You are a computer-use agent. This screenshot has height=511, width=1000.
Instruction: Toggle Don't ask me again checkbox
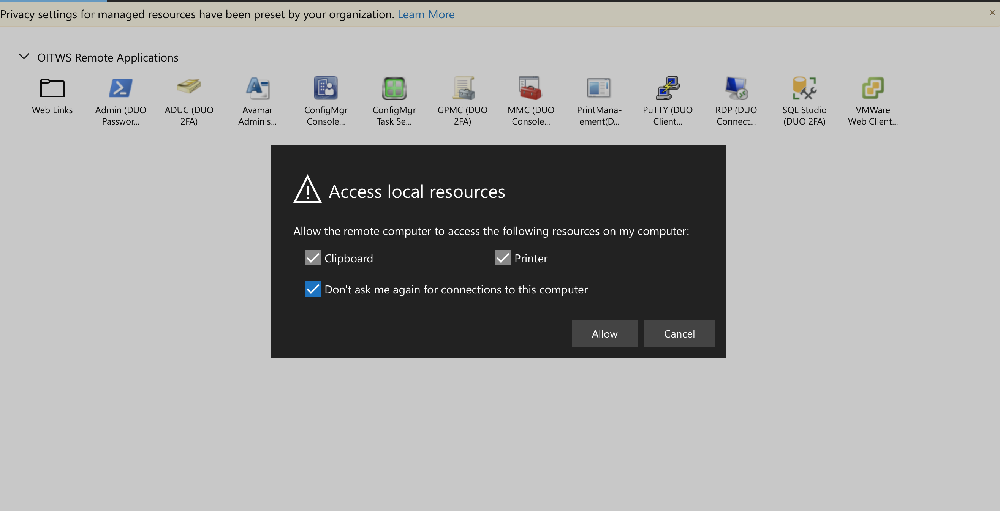[313, 289]
